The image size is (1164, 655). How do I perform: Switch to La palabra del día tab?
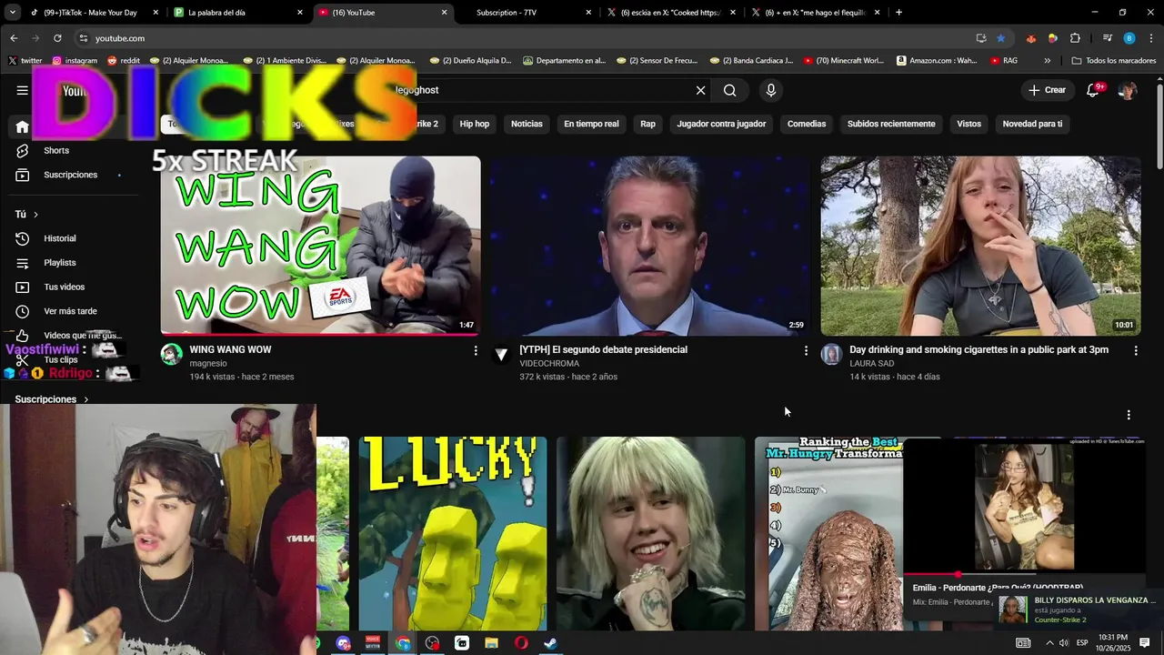[x=236, y=13]
